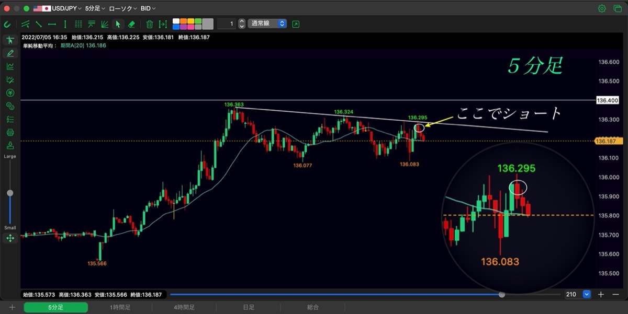Select the diagonal line drawing tool
The image size is (628, 314).
(x=39, y=24)
